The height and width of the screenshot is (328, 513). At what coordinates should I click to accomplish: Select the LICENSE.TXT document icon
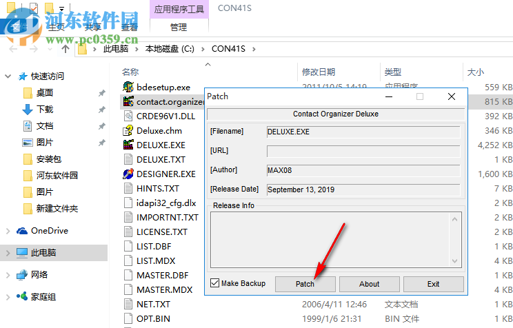tap(128, 232)
